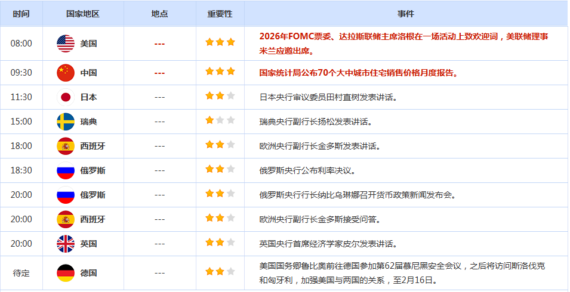Click the 待定 time cell for Germany

(21, 273)
